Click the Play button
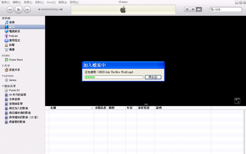The height and width of the screenshot is (154, 246). click(19, 9)
